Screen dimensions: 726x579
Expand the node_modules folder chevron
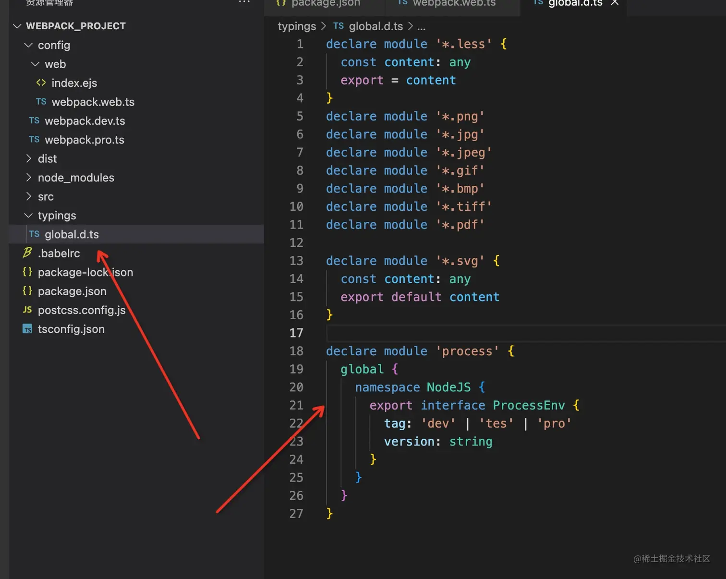(28, 178)
